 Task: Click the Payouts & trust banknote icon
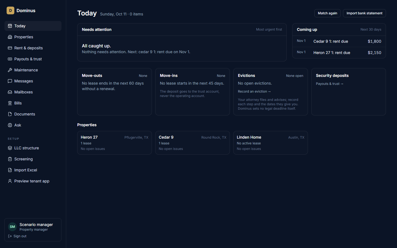coord(10,59)
